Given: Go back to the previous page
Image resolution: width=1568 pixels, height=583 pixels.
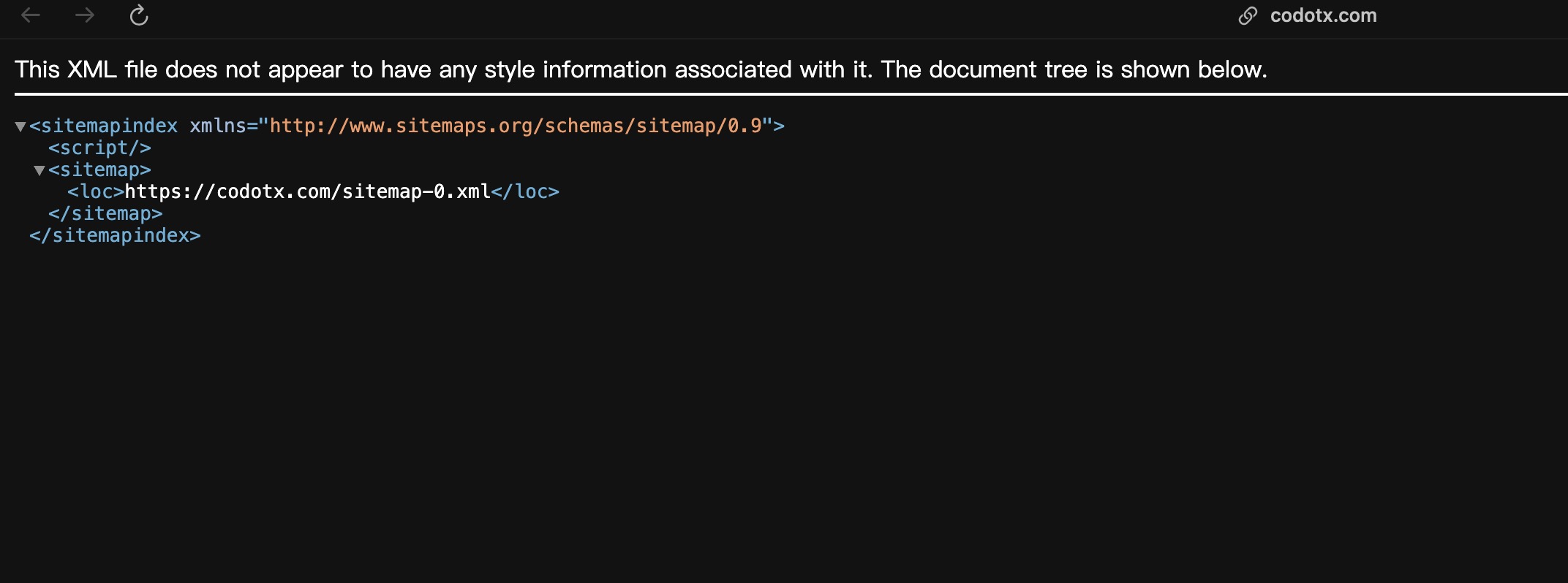Looking at the screenshot, I should 31,15.
